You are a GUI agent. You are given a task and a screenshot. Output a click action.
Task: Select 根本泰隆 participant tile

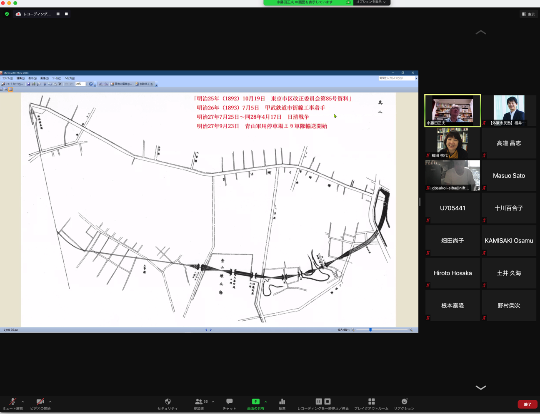tap(452, 305)
